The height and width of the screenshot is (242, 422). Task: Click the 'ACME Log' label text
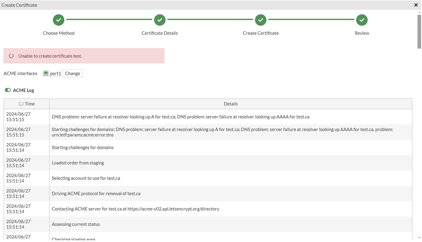pos(23,90)
